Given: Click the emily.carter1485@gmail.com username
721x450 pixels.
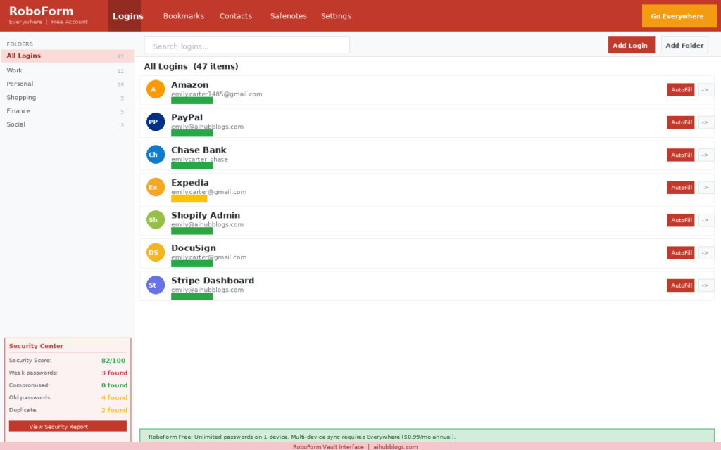Looking at the screenshot, I should coord(217,94).
